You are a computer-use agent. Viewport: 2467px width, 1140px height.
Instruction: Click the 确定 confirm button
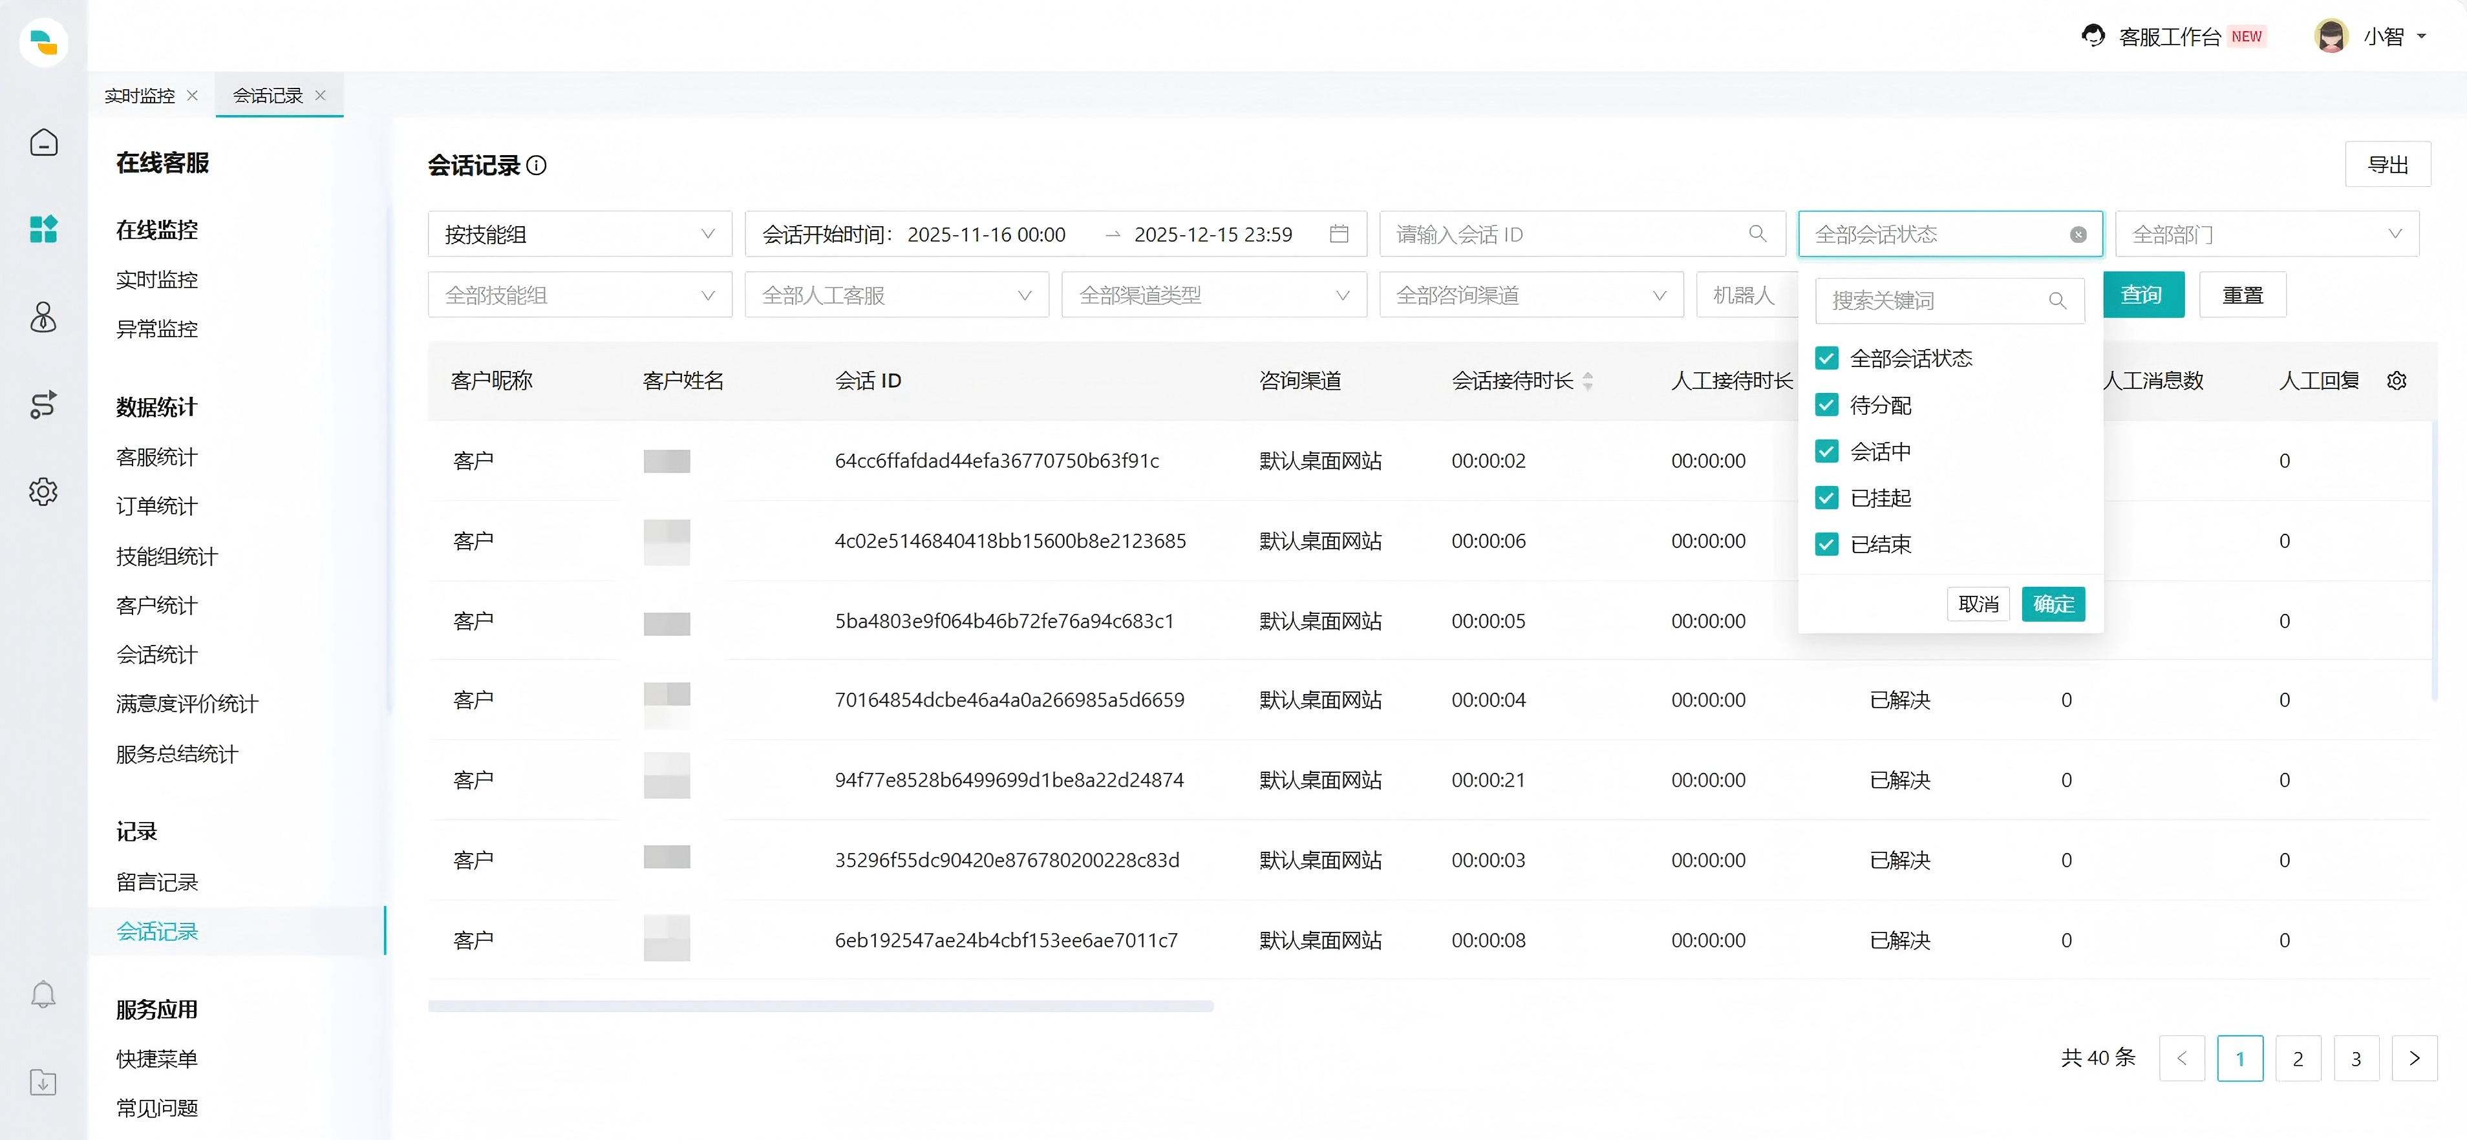pyautogui.click(x=2053, y=604)
